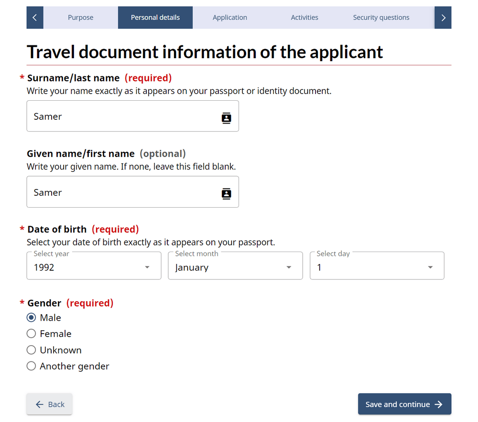Open the Personal details tab
The width and height of the screenshot is (478, 422).
coord(155,18)
